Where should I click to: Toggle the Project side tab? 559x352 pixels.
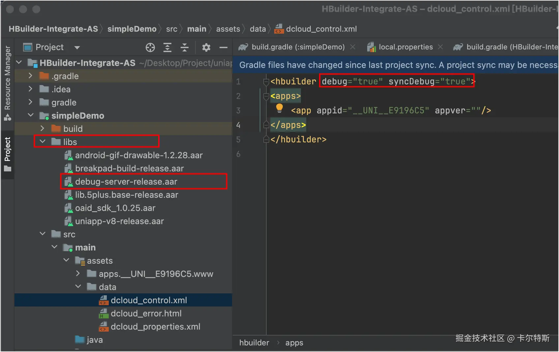point(7,154)
